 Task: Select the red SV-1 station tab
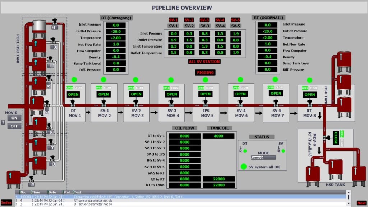[173, 20]
